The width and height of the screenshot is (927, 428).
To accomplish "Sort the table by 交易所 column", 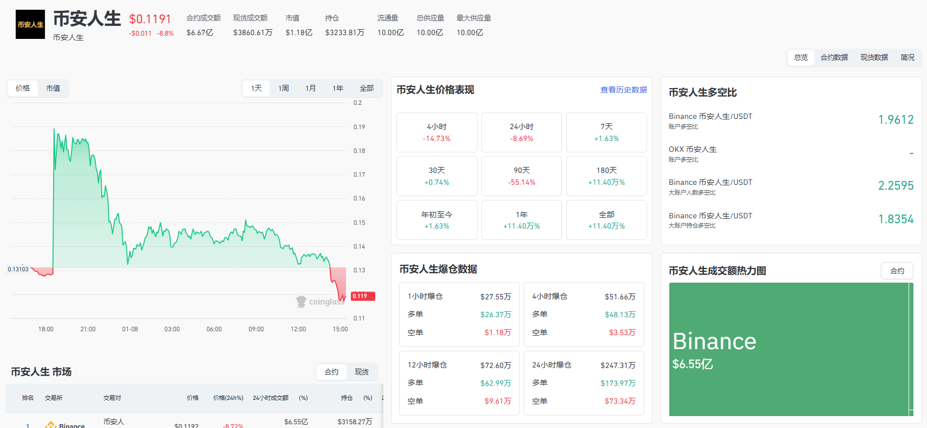I will 54,398.
